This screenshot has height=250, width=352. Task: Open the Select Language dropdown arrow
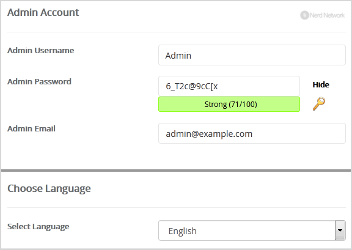coord(340,230)
